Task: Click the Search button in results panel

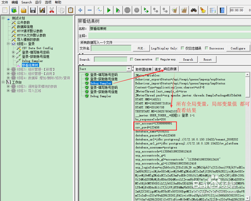Action: [188, 60]
